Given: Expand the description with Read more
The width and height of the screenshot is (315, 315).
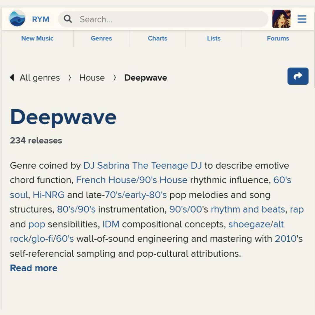Looking at the screenshot, I should 34,268.
